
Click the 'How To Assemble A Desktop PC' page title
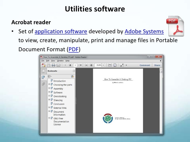118,79
